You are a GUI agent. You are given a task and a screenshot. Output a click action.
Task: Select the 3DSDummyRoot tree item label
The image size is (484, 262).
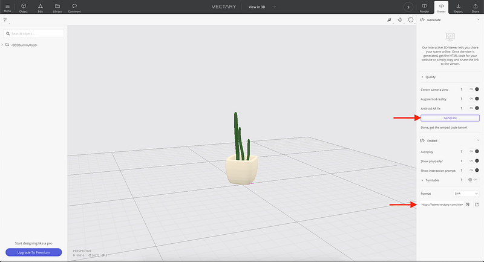[x=24, y=45]
